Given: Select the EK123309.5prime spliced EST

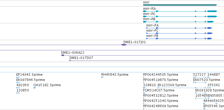Looking at the screenshot, I should 182,88.
